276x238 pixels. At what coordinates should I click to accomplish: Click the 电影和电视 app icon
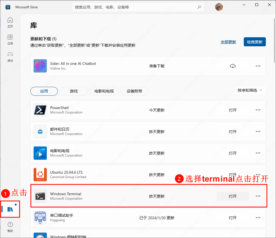(40, 153)
